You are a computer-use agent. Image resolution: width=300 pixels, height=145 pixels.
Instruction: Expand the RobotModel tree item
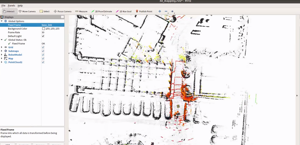(x=2, y=55)
